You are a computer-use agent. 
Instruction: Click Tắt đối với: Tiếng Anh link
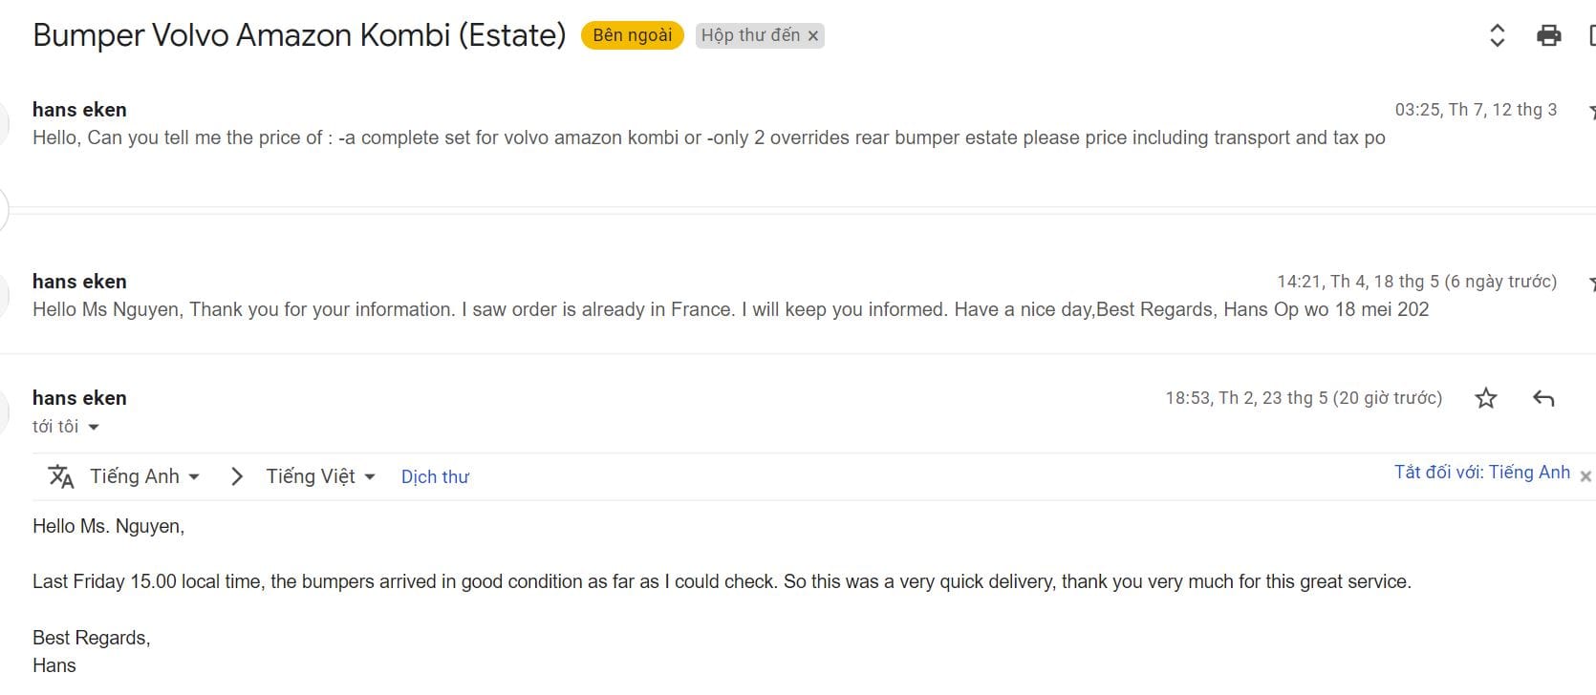(x=1481, y=473)
